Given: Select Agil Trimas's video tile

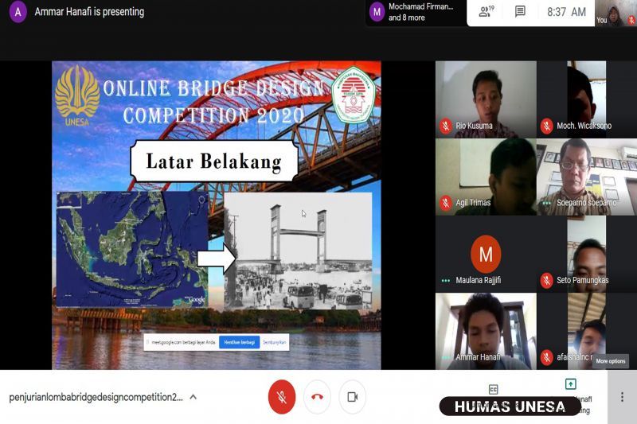Looking at the screenshot, I should (x=486, y=177).
